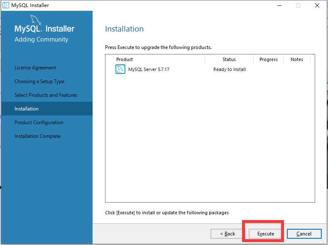Open the Installation Complete step
Viewport: 328px width, 245px height.
pyautogui.click(x=37, y=136)
